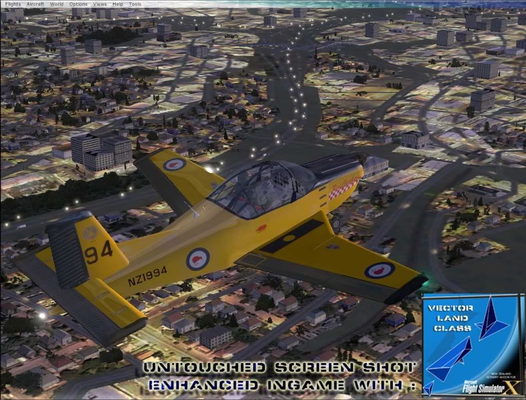Click the 'VECTOR LAND CLASS' title text
Viewport: 526px width, 400px height.
(447, 317)
